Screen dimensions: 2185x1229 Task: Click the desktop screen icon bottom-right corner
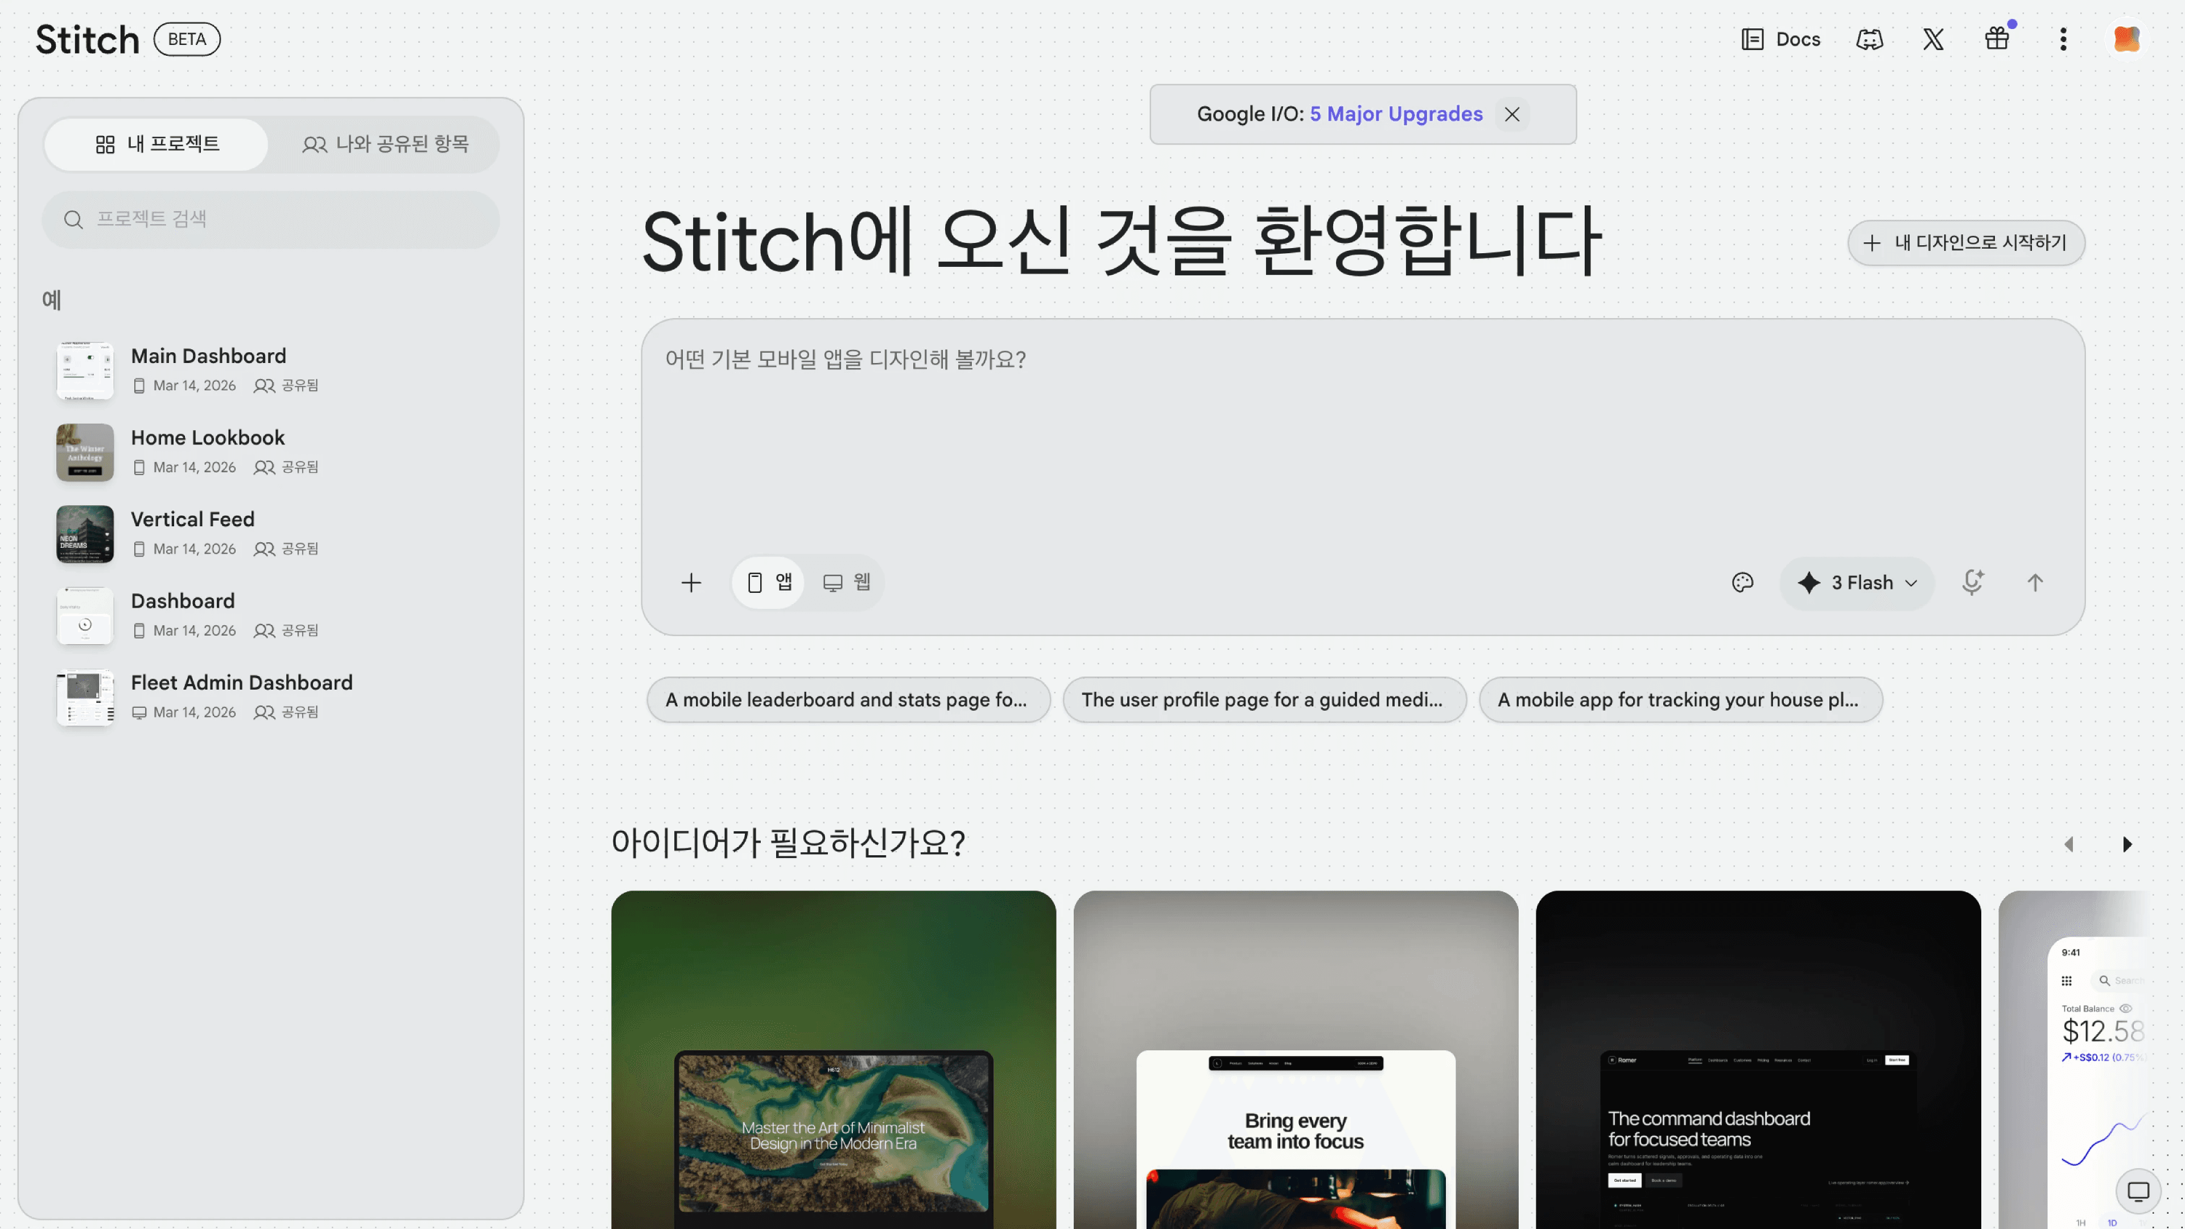tap(2138, 1191)
